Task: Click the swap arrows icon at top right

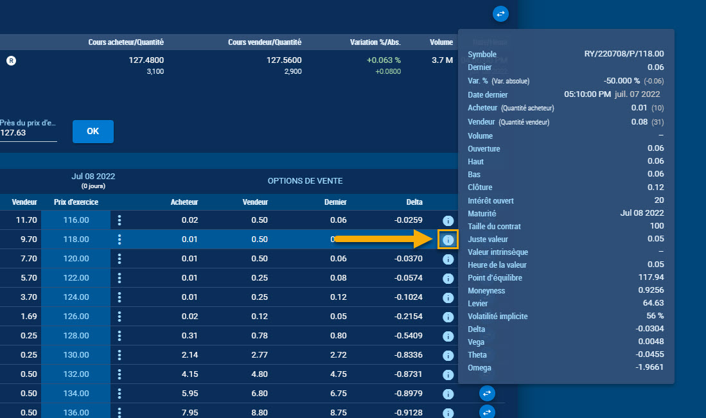Action: point(501,13)
